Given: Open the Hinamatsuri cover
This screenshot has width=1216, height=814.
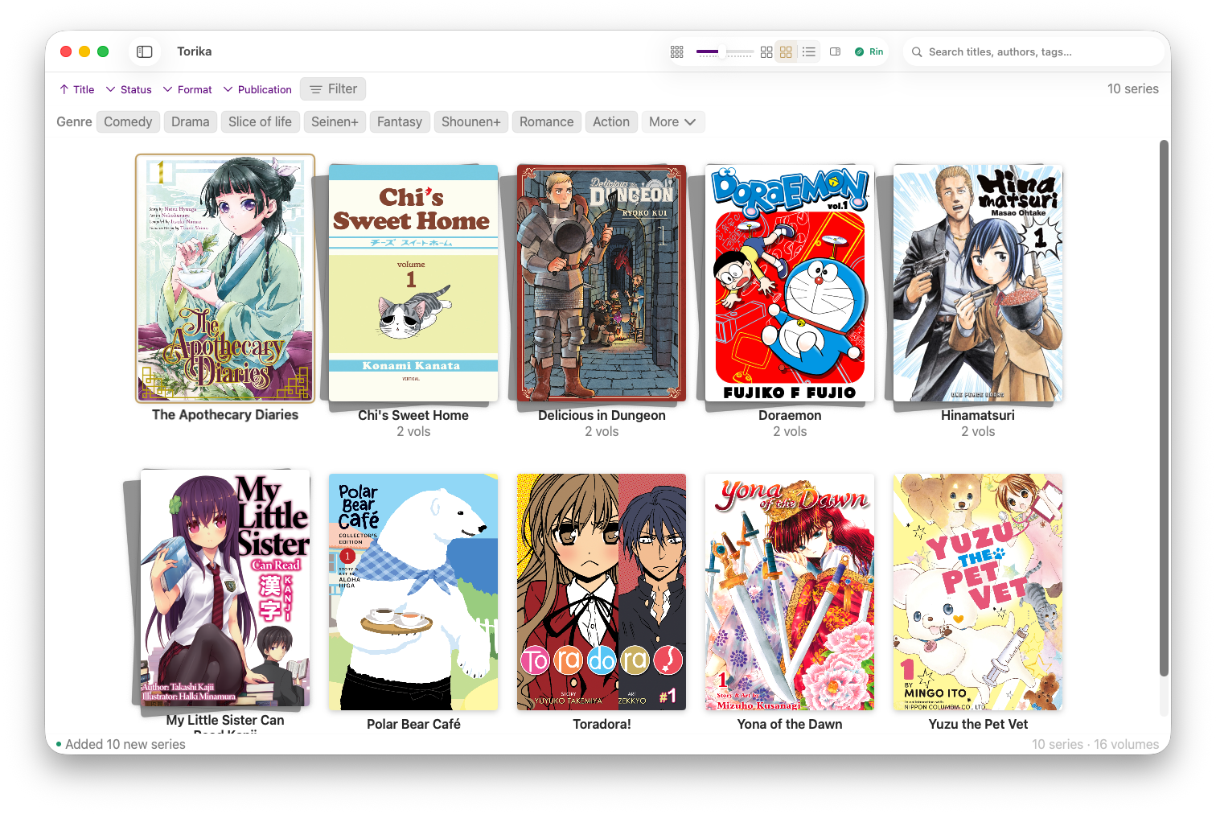Looking at the screenshot, I should (x=978, y=283).
